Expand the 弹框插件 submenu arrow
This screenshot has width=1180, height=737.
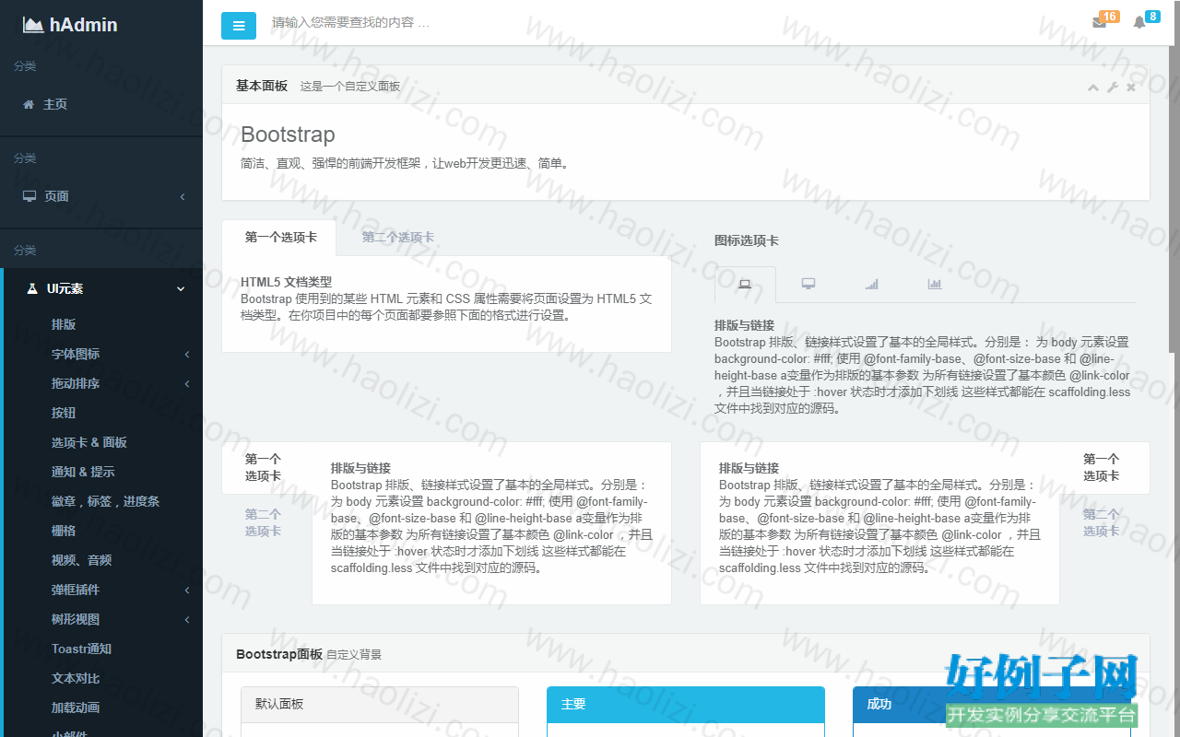187,591
